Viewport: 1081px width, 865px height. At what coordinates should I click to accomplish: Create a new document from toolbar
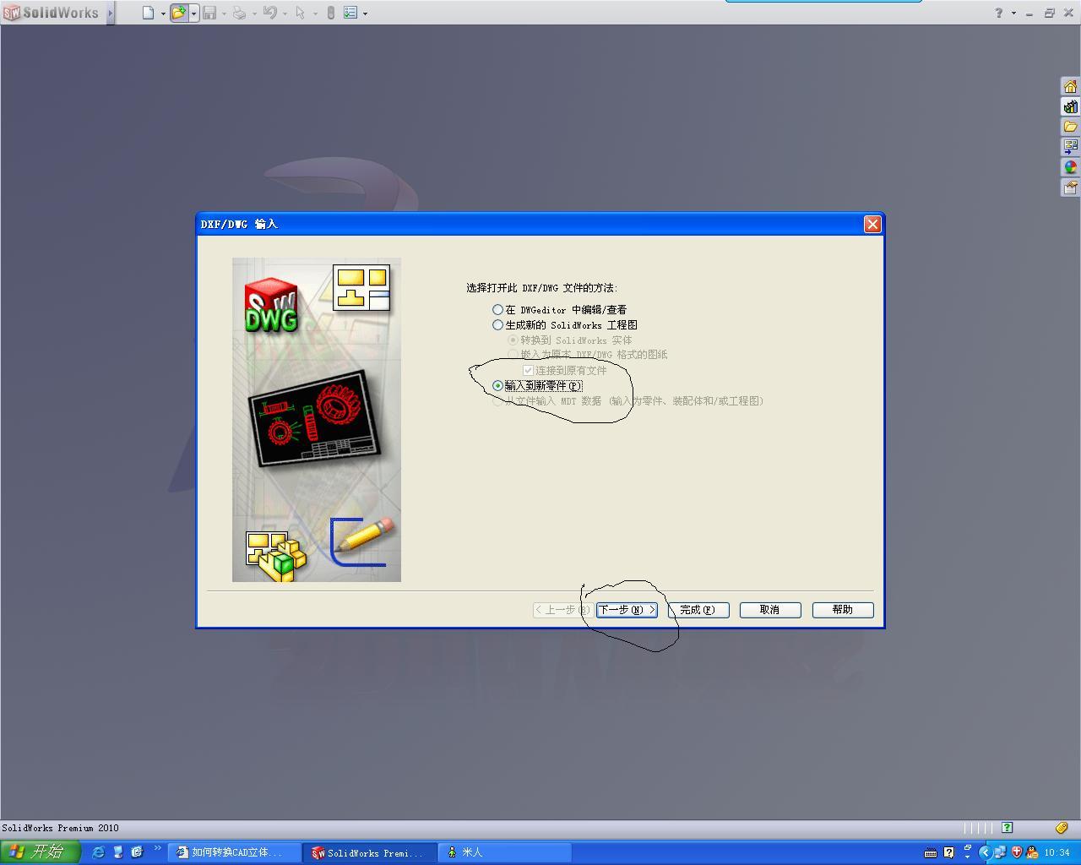pos(148,13)
